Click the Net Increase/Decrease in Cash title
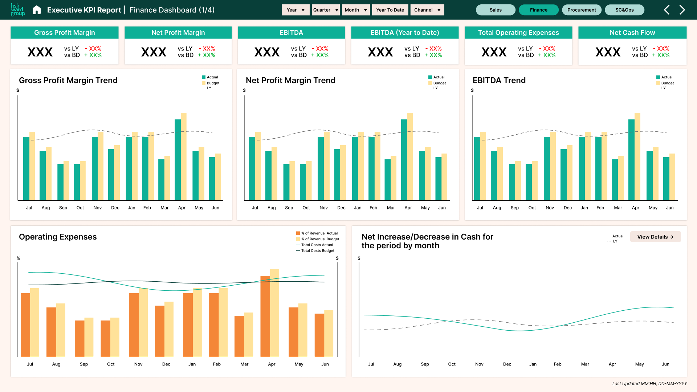This screenshot has height=392, width=697. coord(427,241)
